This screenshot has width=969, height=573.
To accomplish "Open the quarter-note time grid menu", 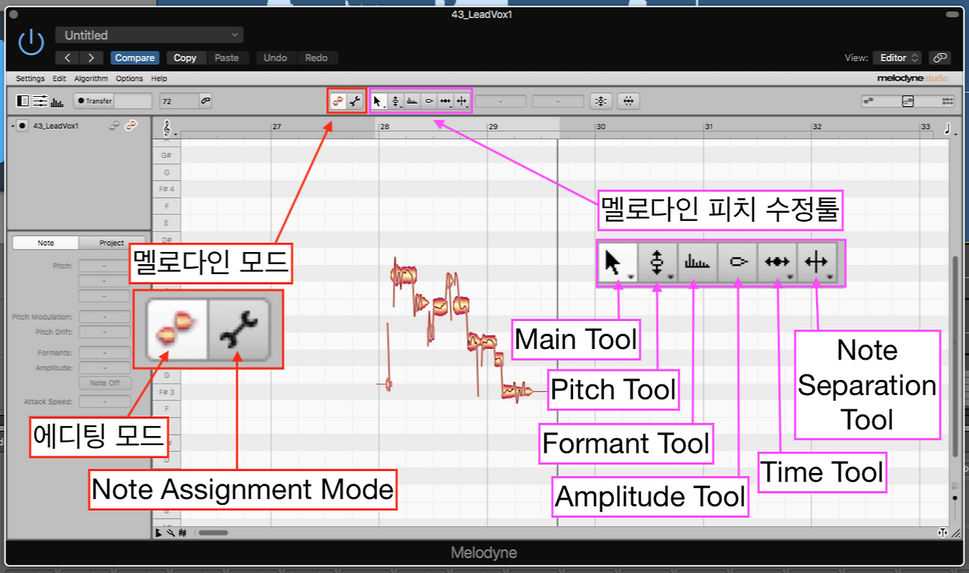I will [x=947, y=129].
